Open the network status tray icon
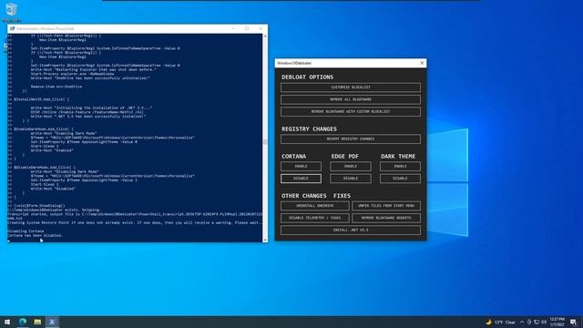Viewport: 583px width, 328px height. pyautogui.click(x=537, y=322)
